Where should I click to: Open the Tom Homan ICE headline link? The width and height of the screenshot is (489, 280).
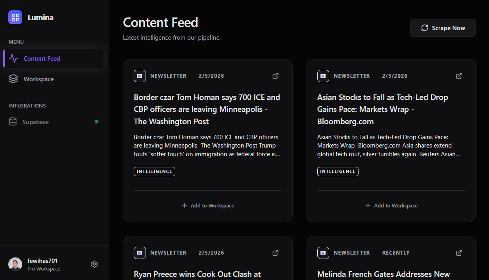[x=207, y=109]
